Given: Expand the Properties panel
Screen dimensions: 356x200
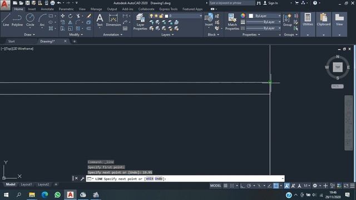Looking at the screenshot, I should pos(251,34).
